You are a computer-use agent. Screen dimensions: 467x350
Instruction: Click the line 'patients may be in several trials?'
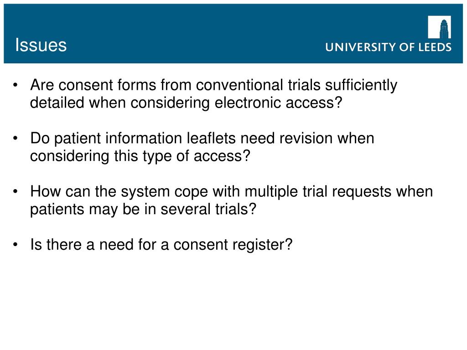[x=143, y=209]
